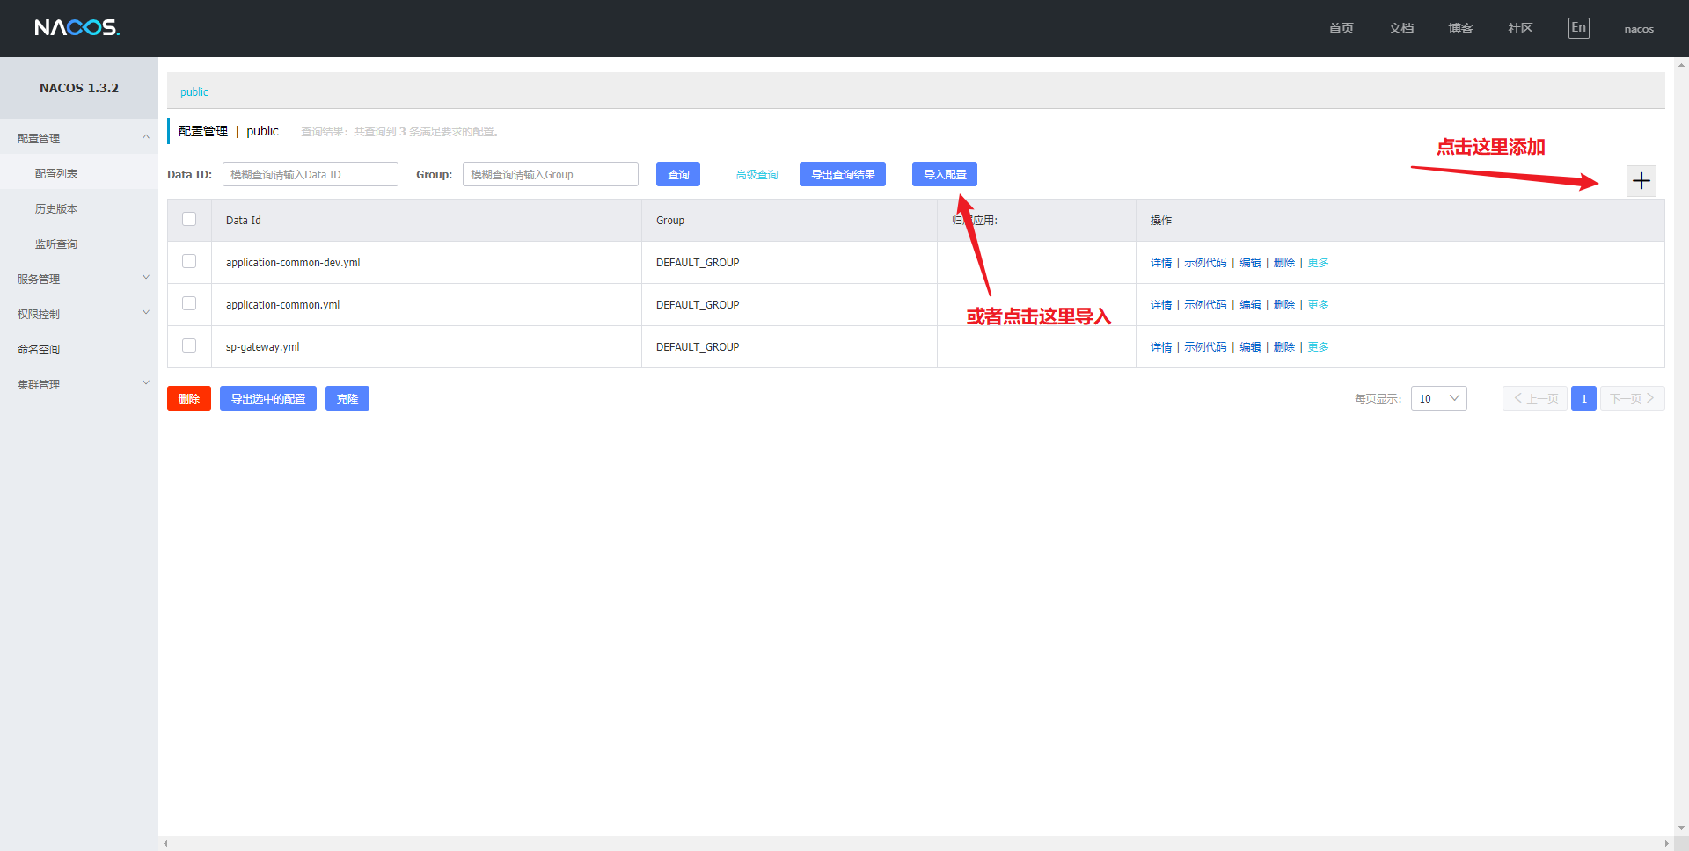This screenshot has width=1689, height=851.
Task: Click 导出选中的配置 button
Action: (x=268, y=398)
